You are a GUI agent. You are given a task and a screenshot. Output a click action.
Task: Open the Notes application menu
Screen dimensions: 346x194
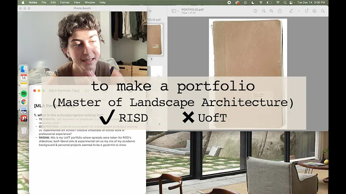pyautogui.click(x=33, y=2)
